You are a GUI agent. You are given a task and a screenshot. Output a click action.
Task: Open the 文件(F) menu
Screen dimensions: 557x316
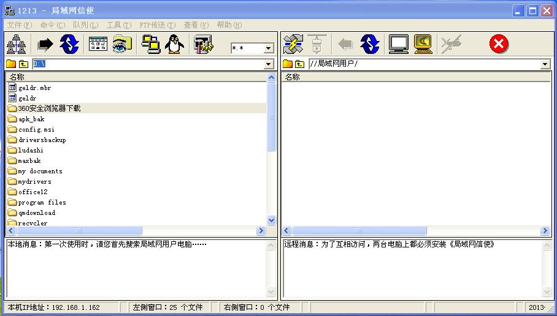pyautogui.click(x=20, y=25)
